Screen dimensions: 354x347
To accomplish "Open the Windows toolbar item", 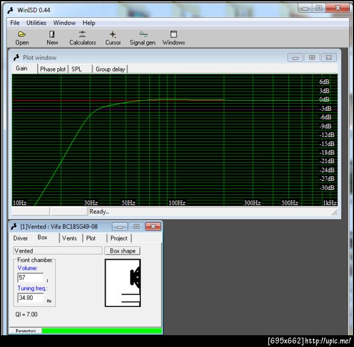I will pos(173,38).
